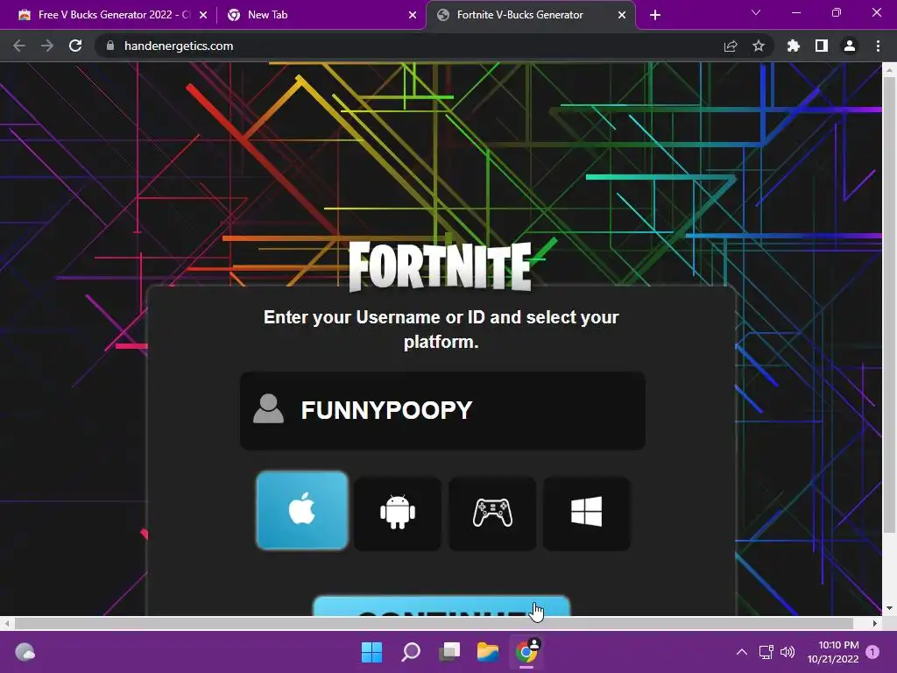
Task: Click the Continue button
Action: point(441,606)
